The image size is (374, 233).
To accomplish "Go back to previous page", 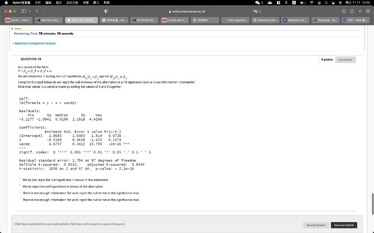I will coord(37,11).
